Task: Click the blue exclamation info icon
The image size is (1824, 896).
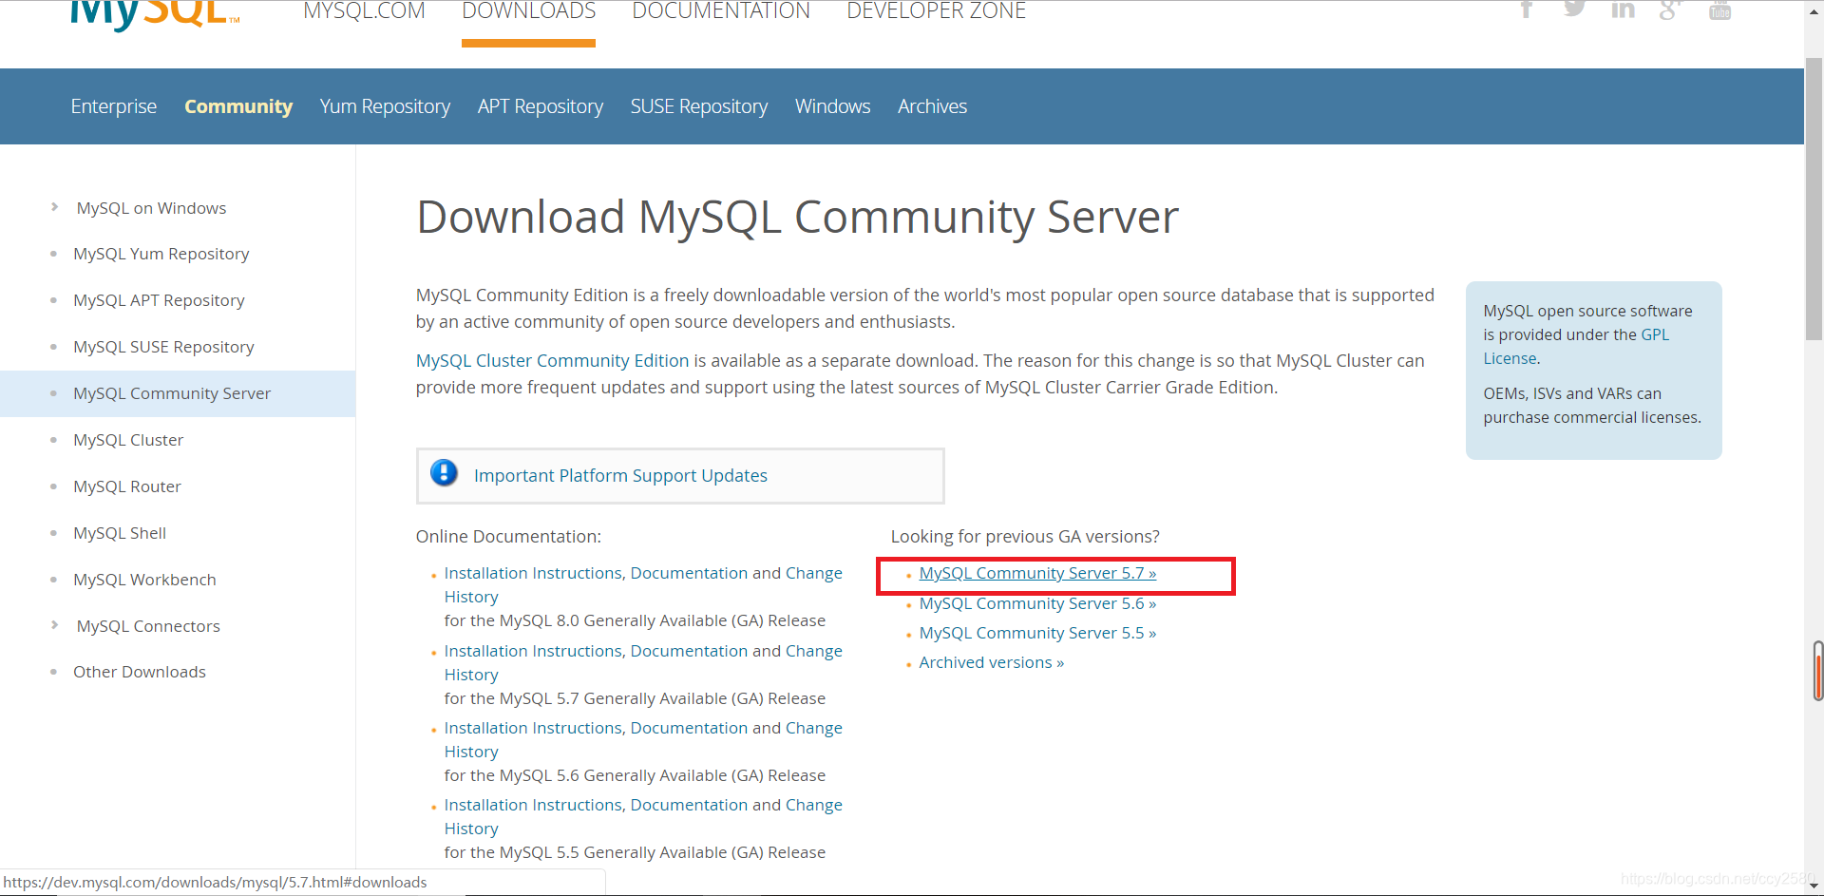Action: (x=444, y=473)
